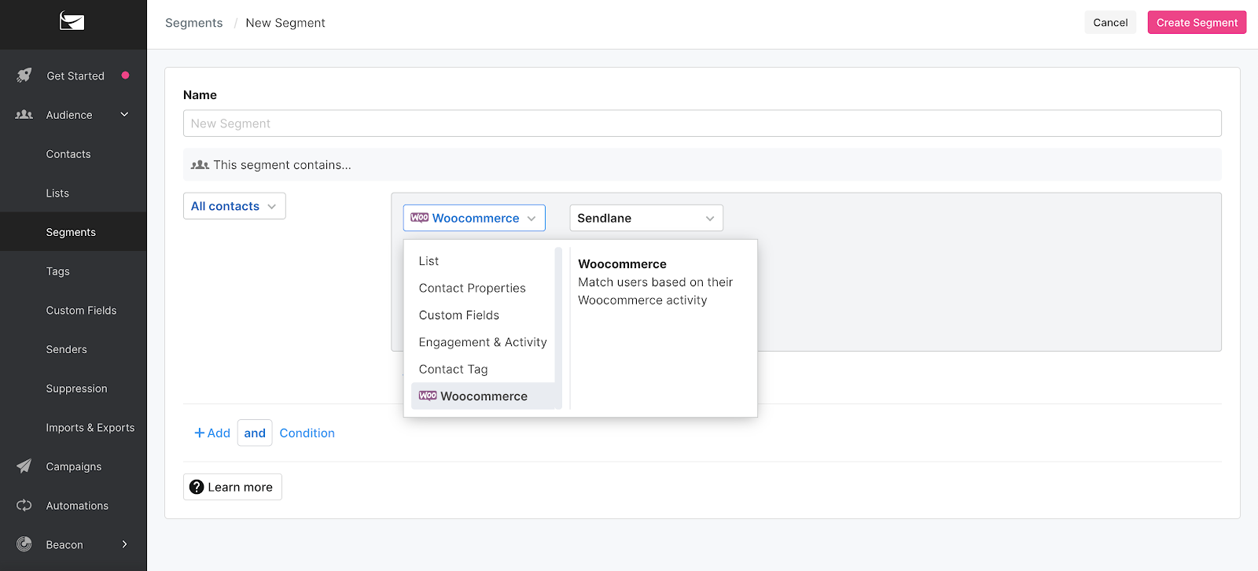Collapse the Audience menu chevron

click(124, 115)
